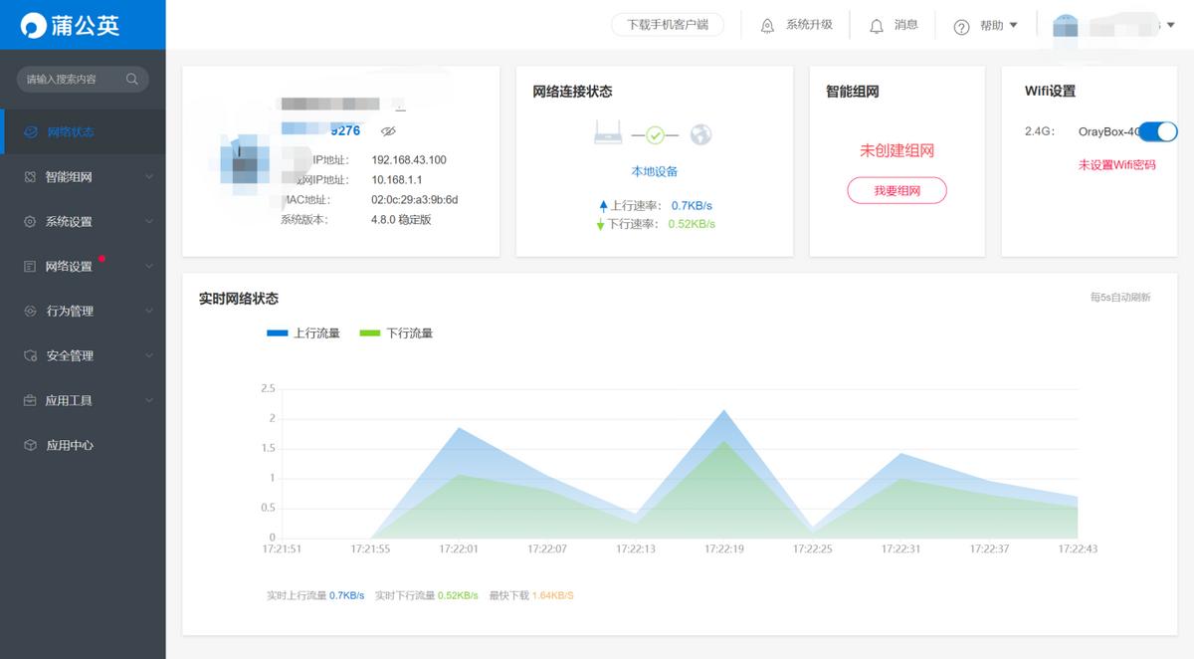
Task: Toggle the 上行流量 chart legend
Action: (x=303, y=333)
